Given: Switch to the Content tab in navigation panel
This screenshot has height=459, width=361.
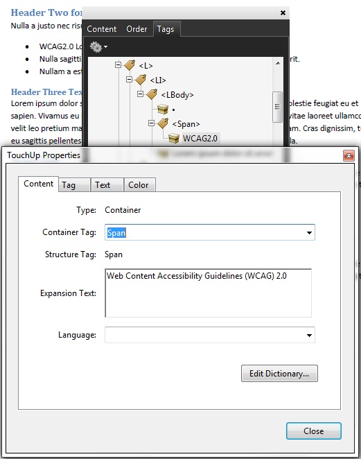Looking at the screenshot, I should (x=102, y=29).
